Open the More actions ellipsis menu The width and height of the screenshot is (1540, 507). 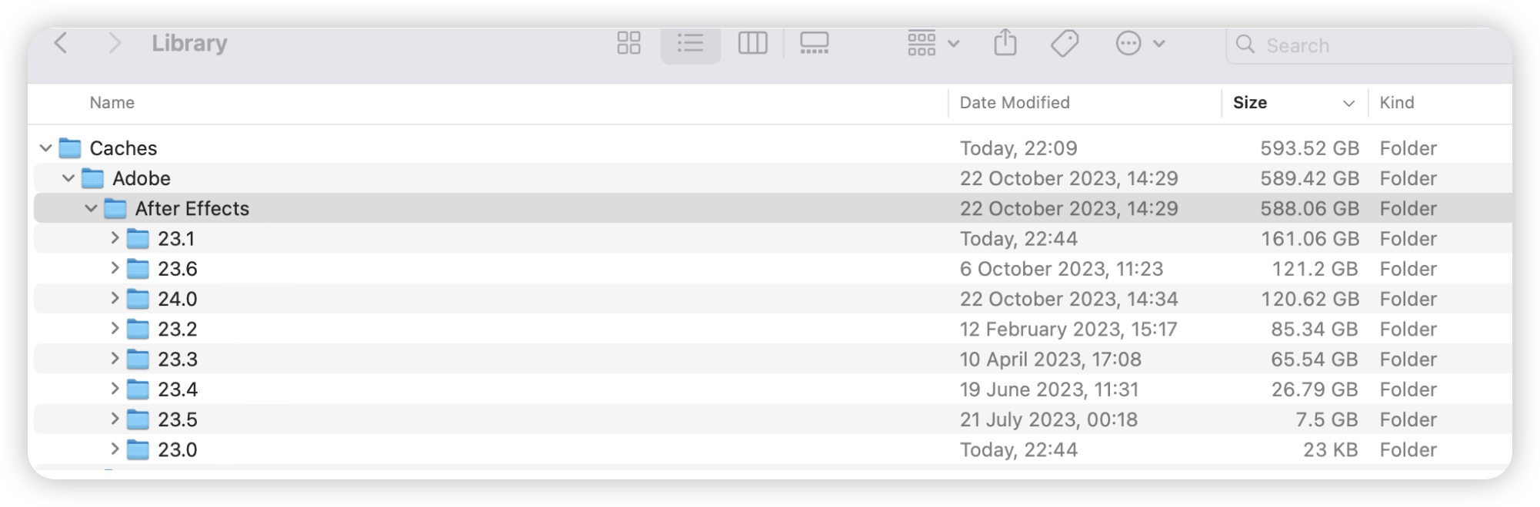(1140, 43)
